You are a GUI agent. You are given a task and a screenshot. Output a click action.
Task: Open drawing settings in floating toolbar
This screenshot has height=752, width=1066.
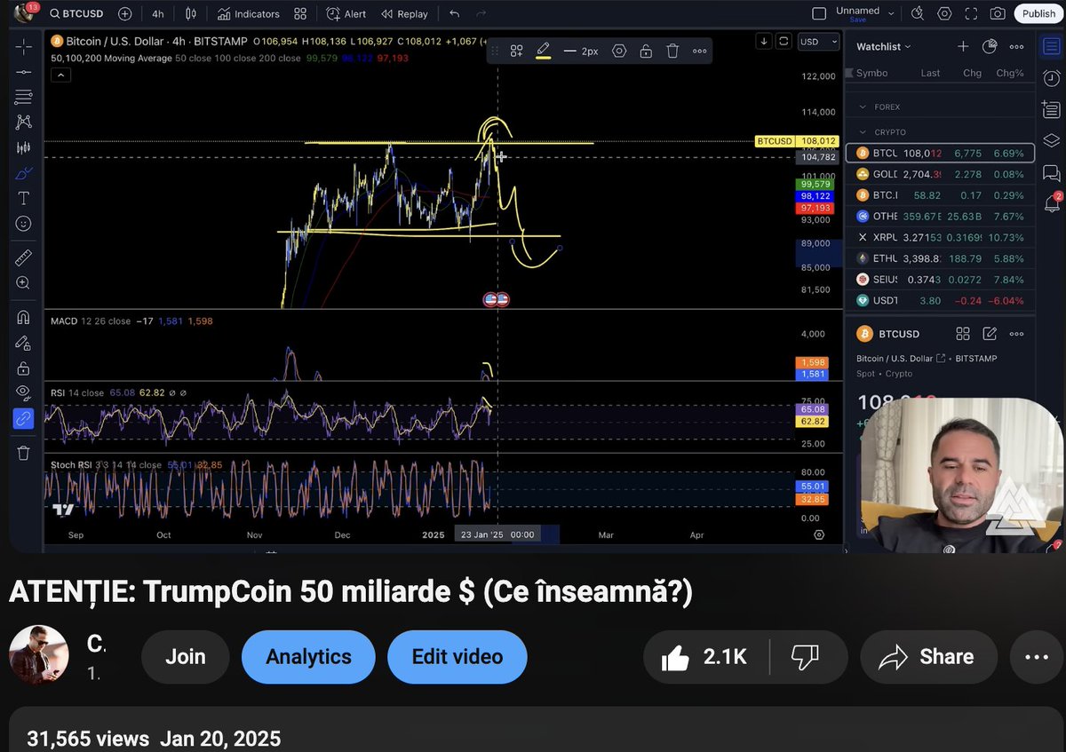(619, 51)
